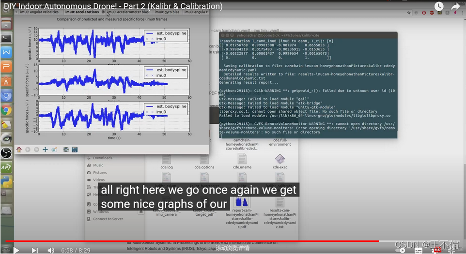Screen dimensions: 466x254
Task: Click the Watch later clock icon
Action: pos(439,6)
